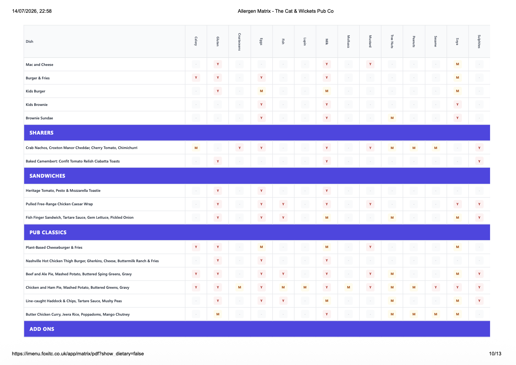Click Plant-Based Cheeseburger & Fries
Image resolution: width=516 pixels, height=365 pixels.
click(x=54, y=247)
